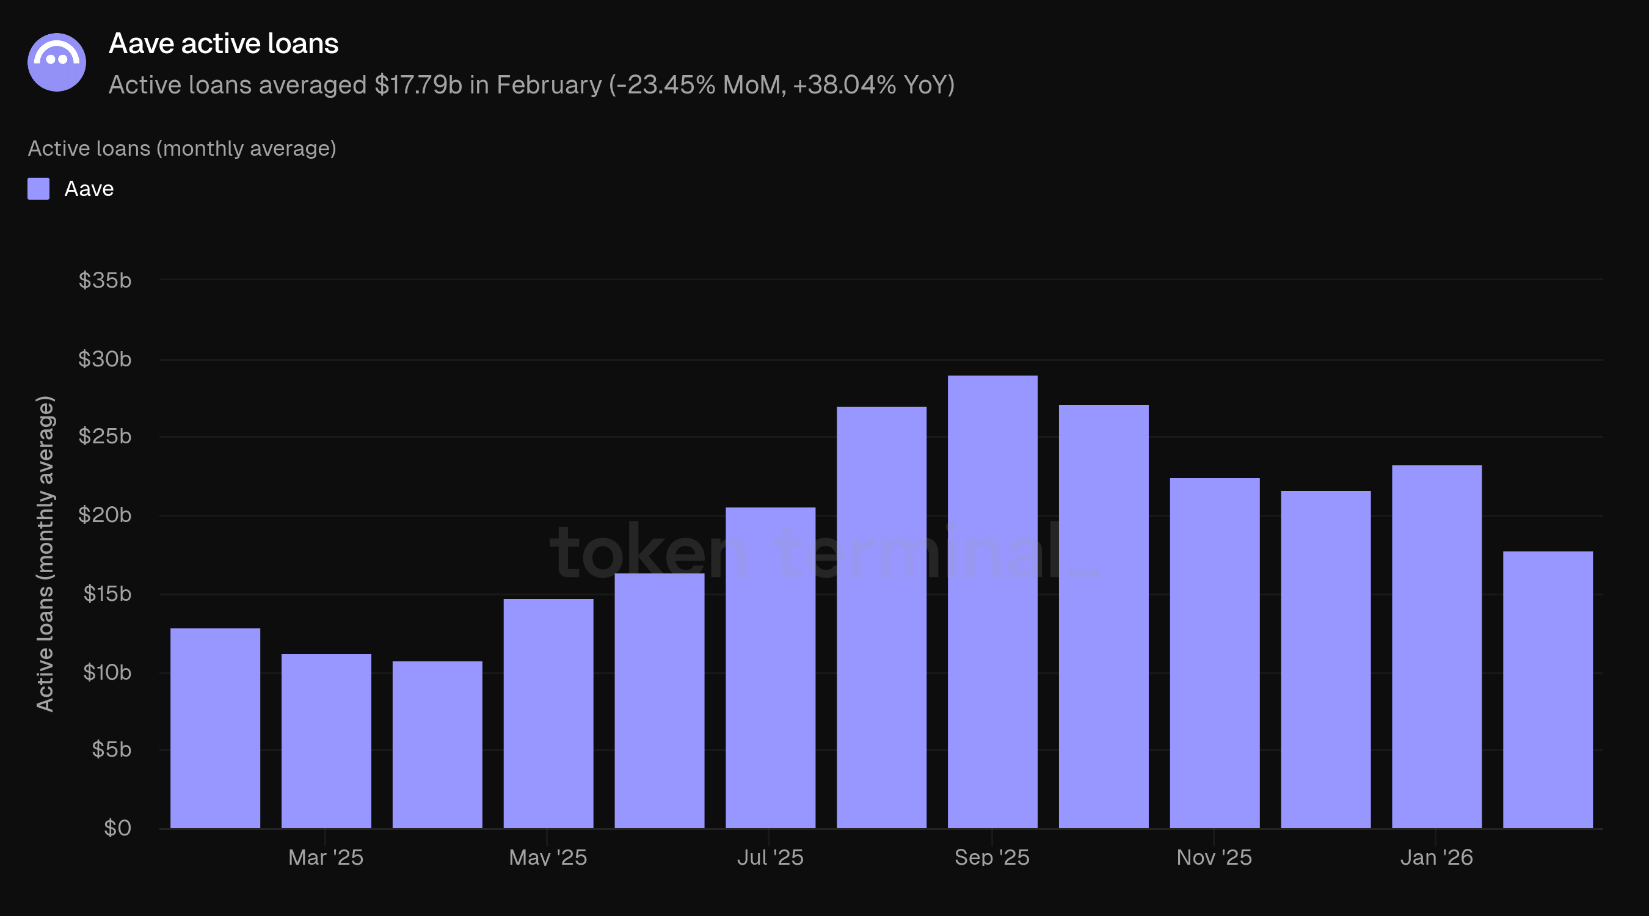
Task: Toggle the Aave series legend label
Action: pyautogui.click(x=89, y=189)
